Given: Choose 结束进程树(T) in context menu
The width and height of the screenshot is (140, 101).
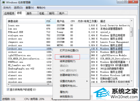Looking at the screenshot, I should point(71,61).
